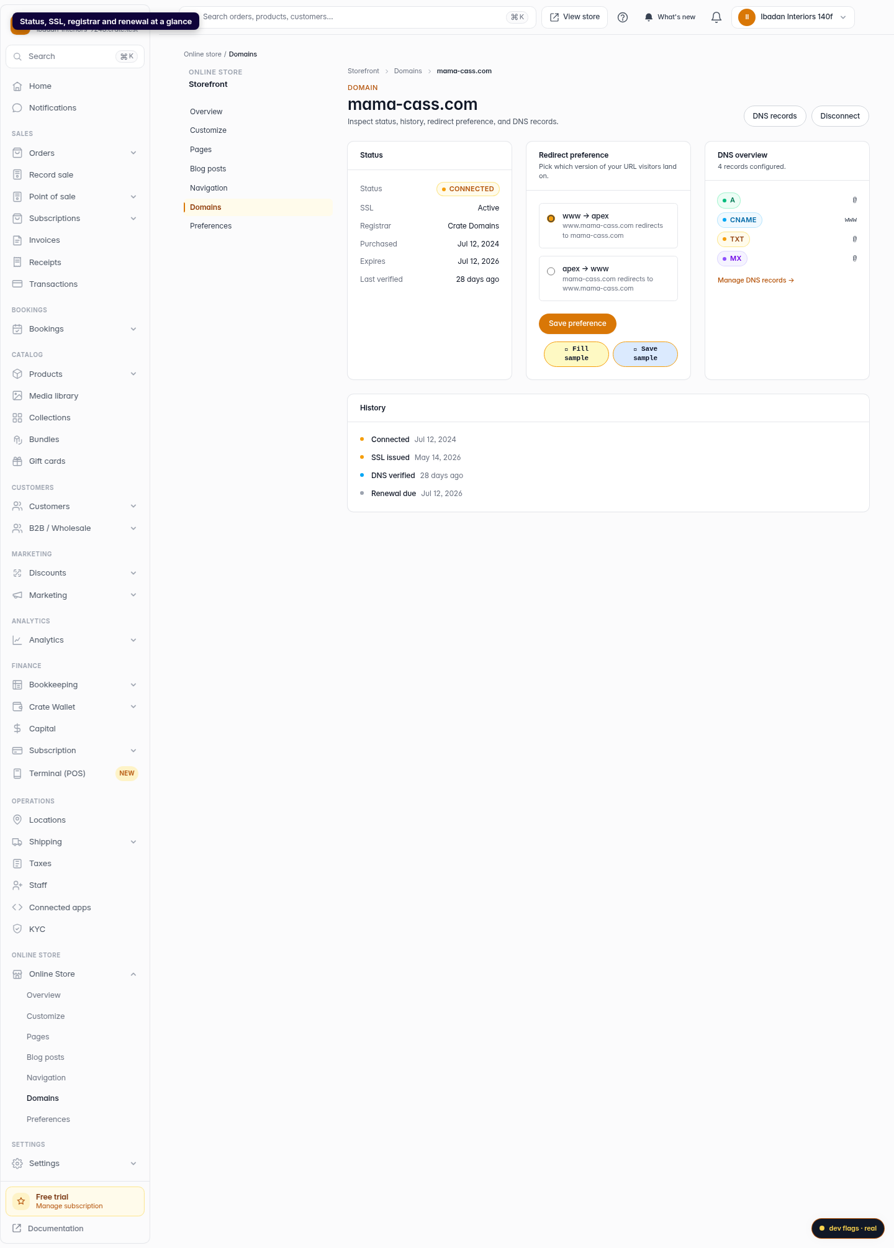Expand the Orders submenu chevron
The image size is (894, 1248).
(133, 153)
